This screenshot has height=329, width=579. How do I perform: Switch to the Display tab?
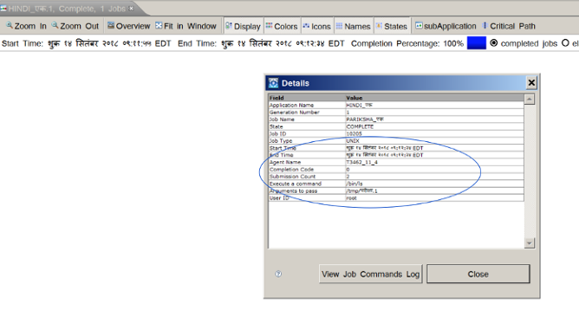coord(243,26)
